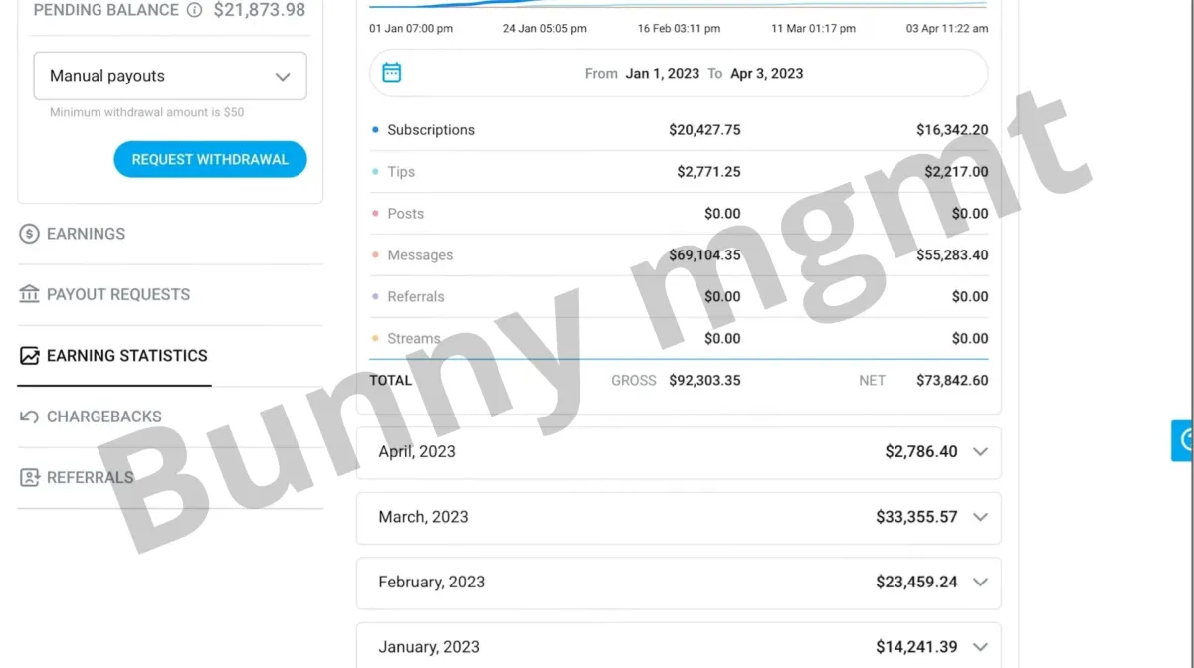The height and width of the screenshot is (668, 1194).
Task: Click the Earning Statistics chart icon
Action: (30, 356)
